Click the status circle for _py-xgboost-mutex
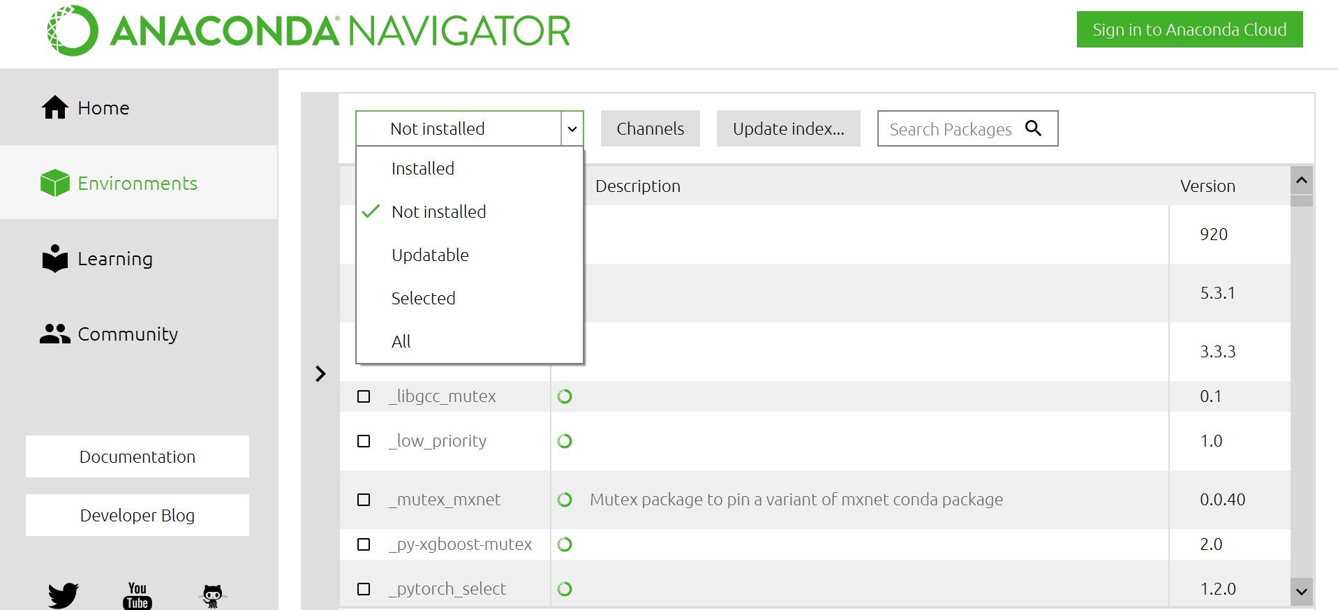1338x610 pixels. tap(565, 544)
